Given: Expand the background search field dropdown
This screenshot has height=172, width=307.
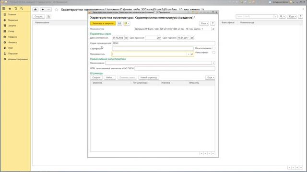Looking at the screenshot, I should (x=276, y=17).
